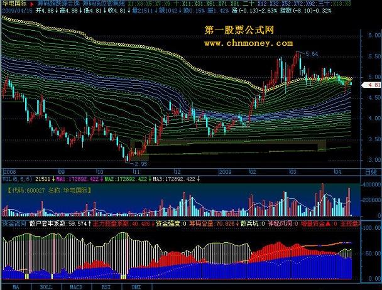The width and height of the screenshot is (382, 290).
Task: Click the 量21511 volume readout
Action: pos(142,11)
